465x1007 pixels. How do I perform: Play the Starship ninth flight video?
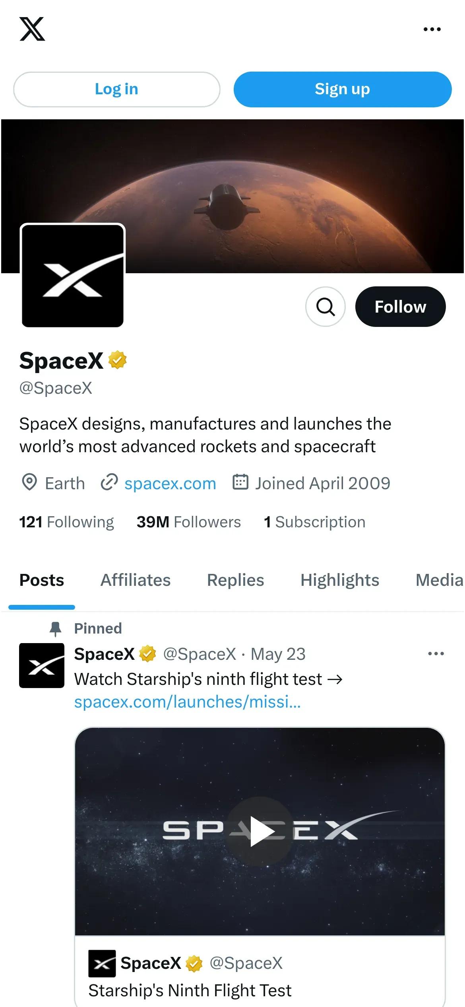pos(260,831)
